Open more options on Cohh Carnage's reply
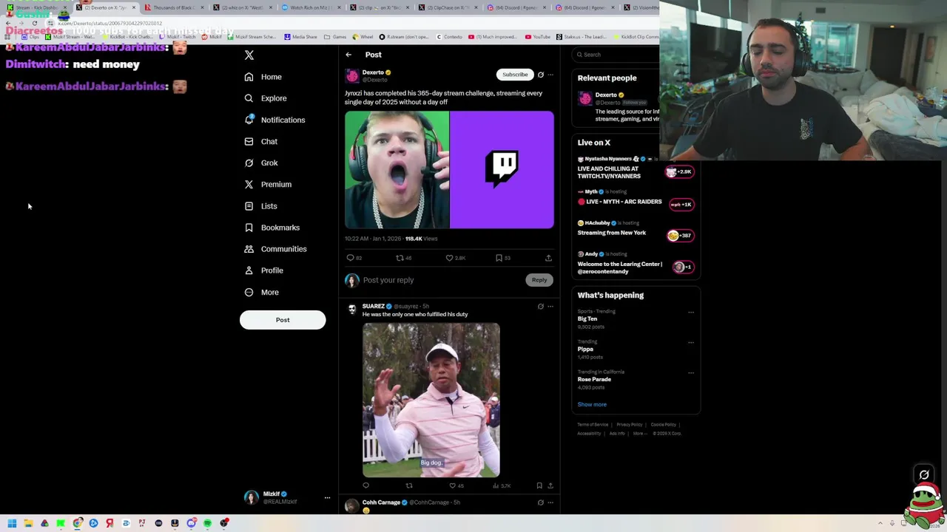The width and height of the screenshot is (947, 532). pyautogui.click(x=550, y=502)
